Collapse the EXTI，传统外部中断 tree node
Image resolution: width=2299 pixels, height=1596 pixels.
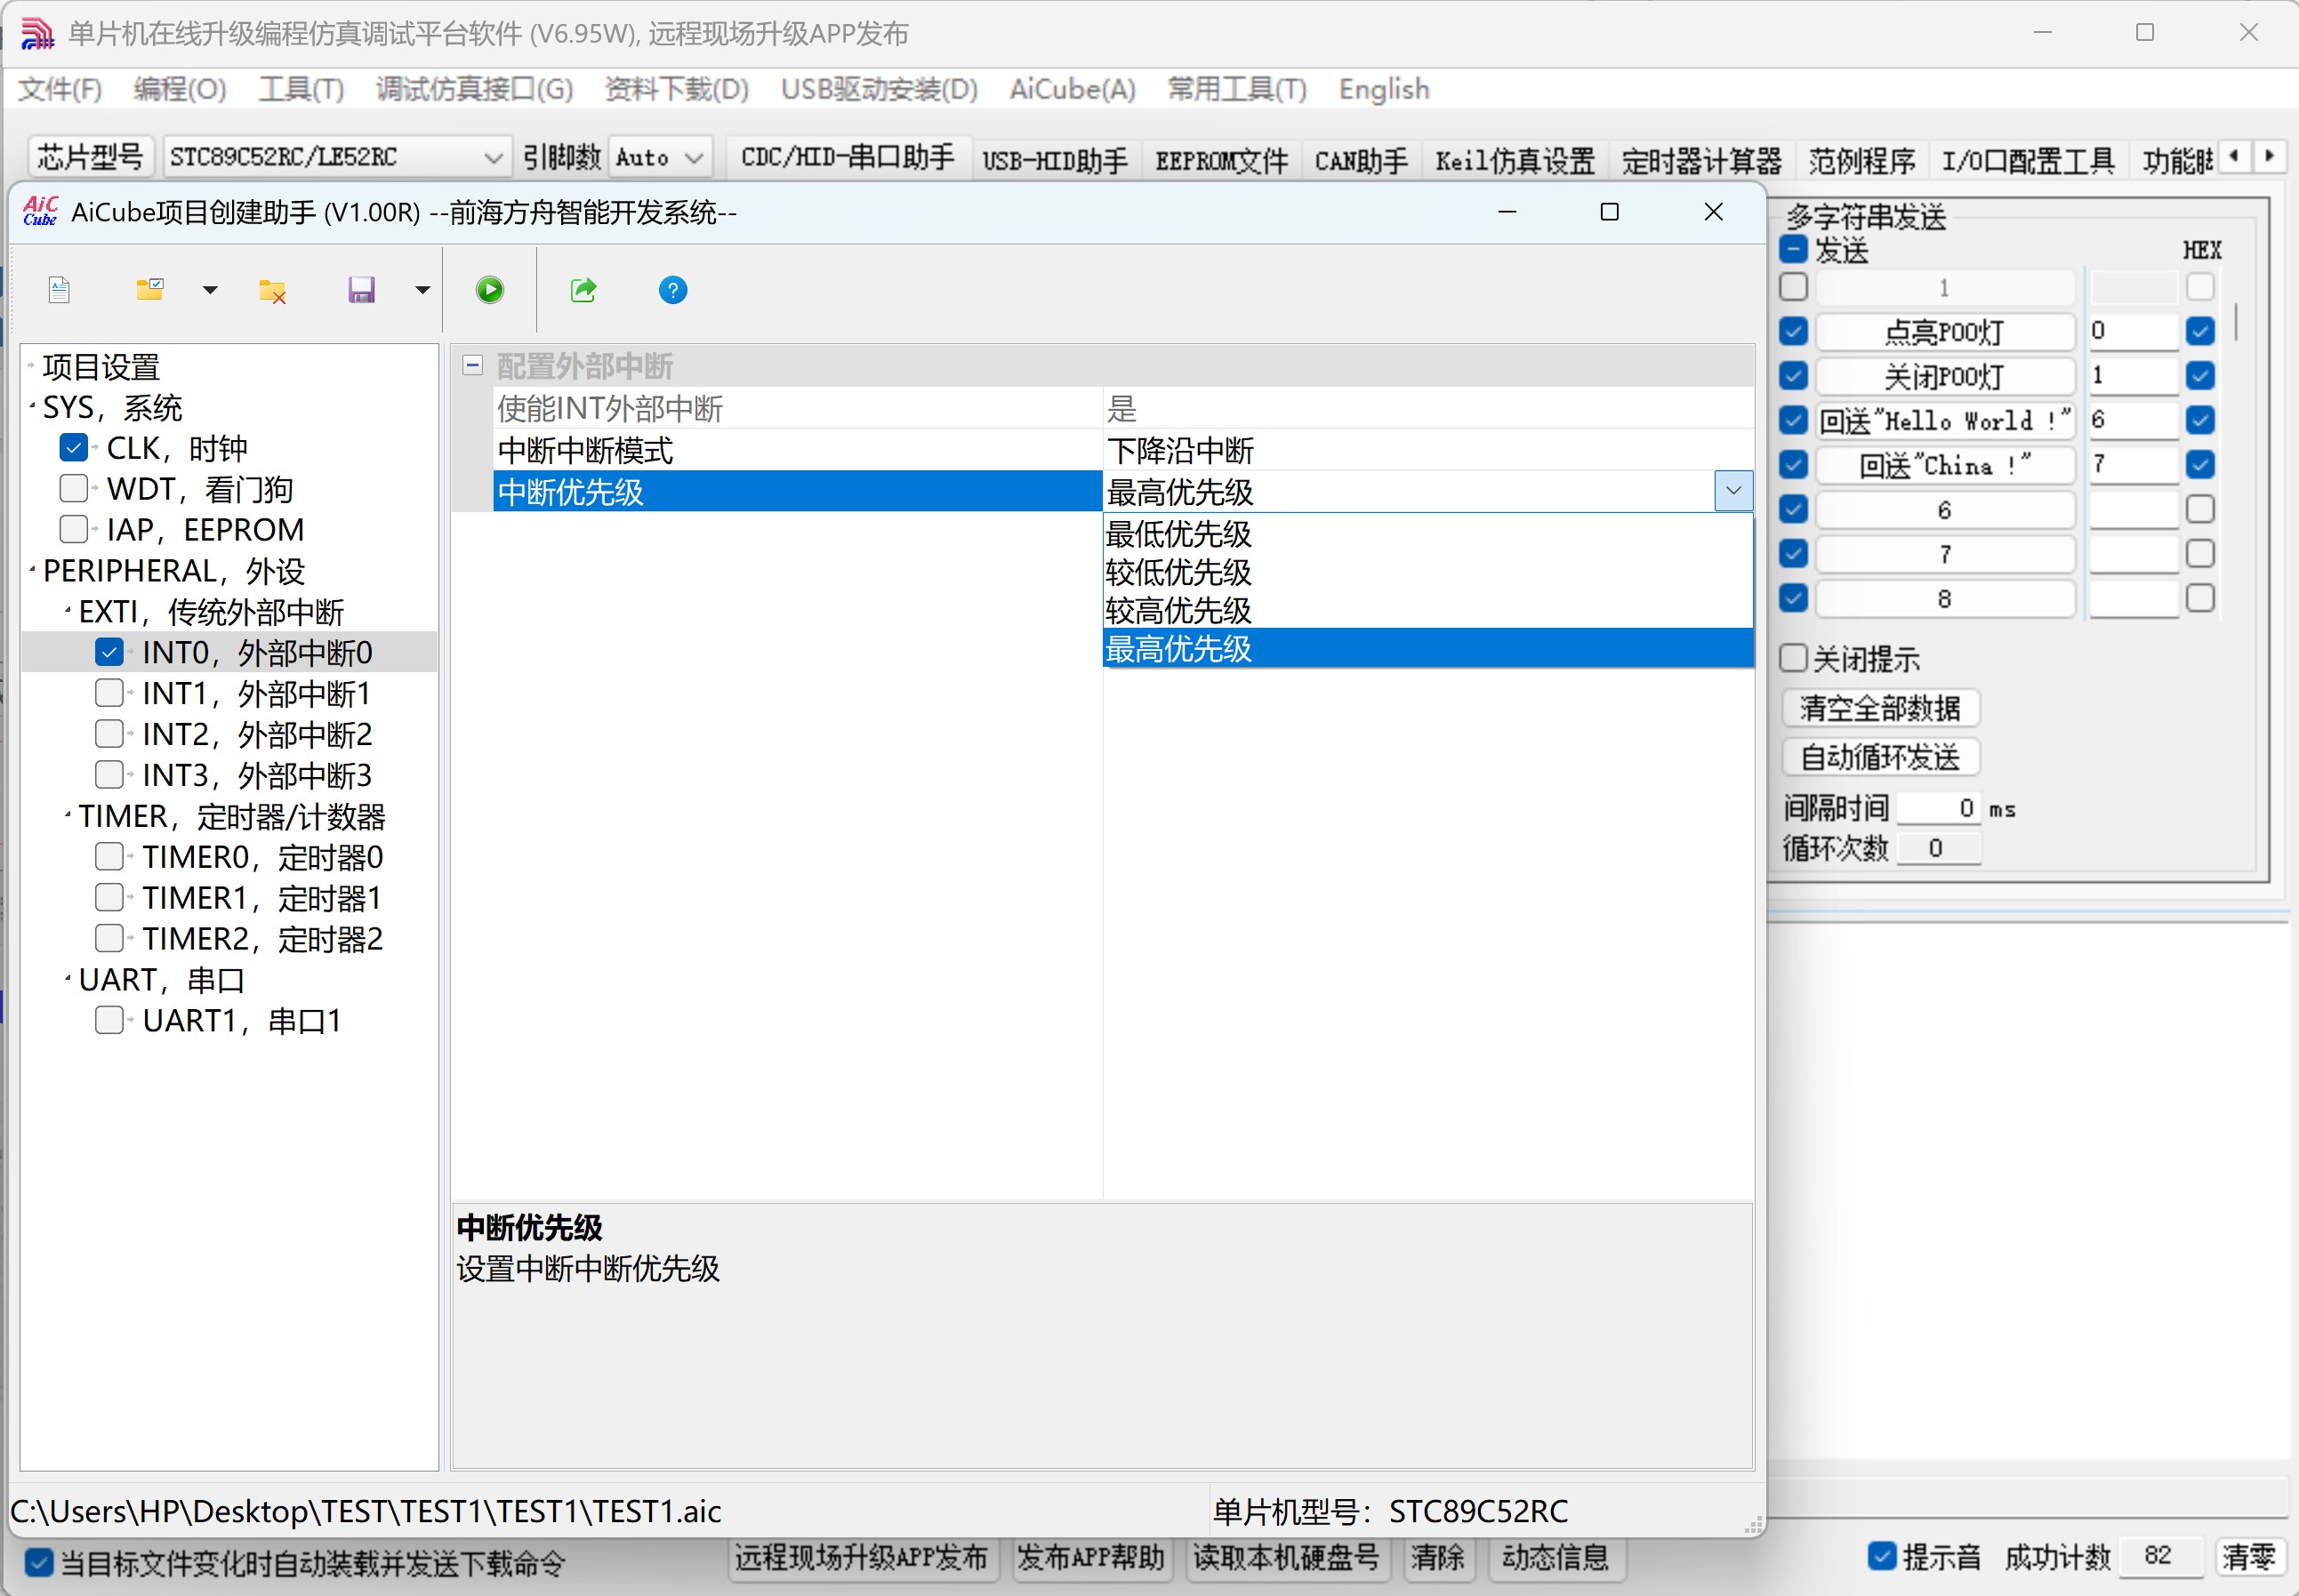coord(68,611)
